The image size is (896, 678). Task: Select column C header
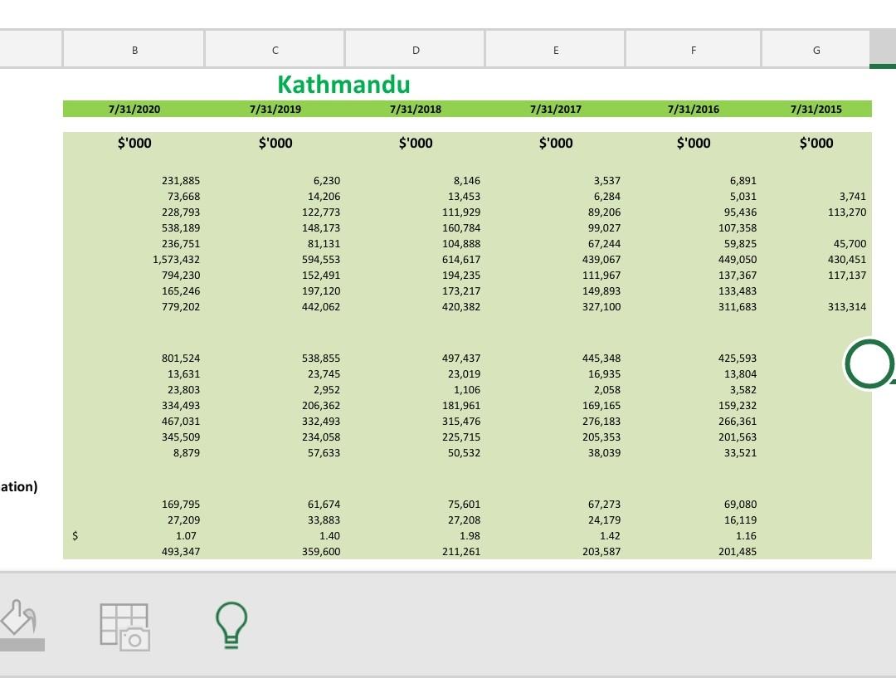coord(275,51)
